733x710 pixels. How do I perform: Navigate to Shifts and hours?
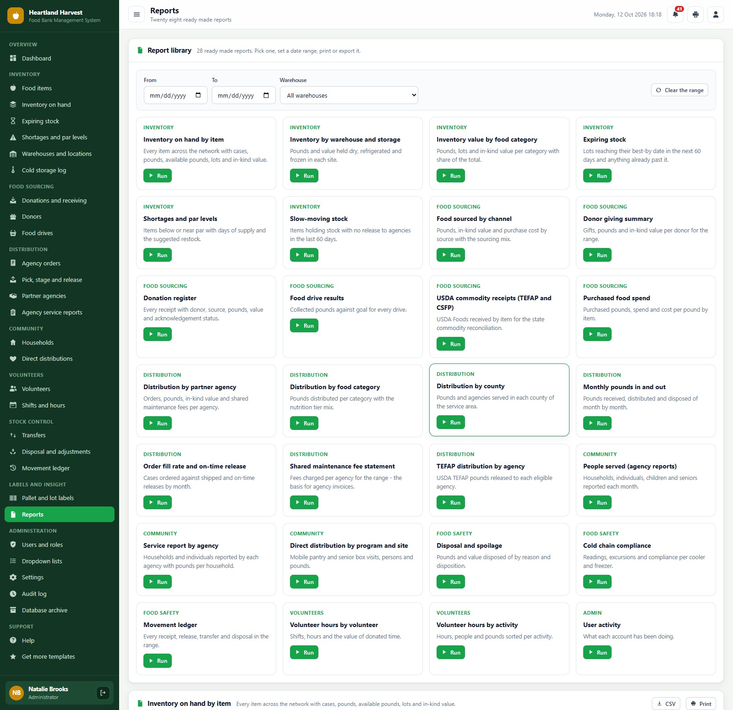click(x=60, y=405)
